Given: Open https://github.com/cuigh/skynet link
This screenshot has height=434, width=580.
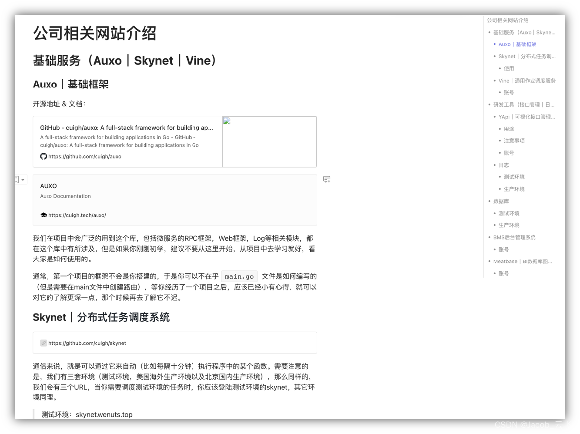Looking at the screenshot, I should pyautogui.click(x=87, y=343).
